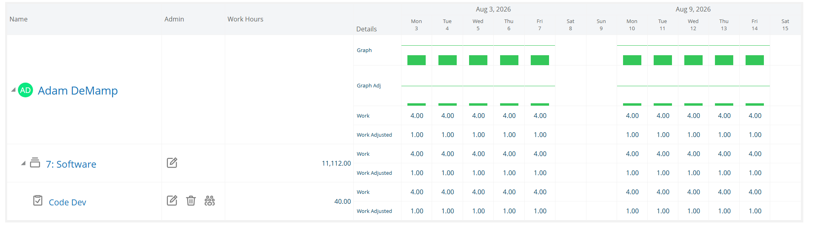Screen dimensions: 816x230
Task: Click the task clipboard icon beside Code Dev
Action: click(x=38, y=200)
